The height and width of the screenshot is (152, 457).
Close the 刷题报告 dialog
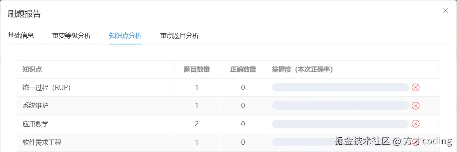445,11
